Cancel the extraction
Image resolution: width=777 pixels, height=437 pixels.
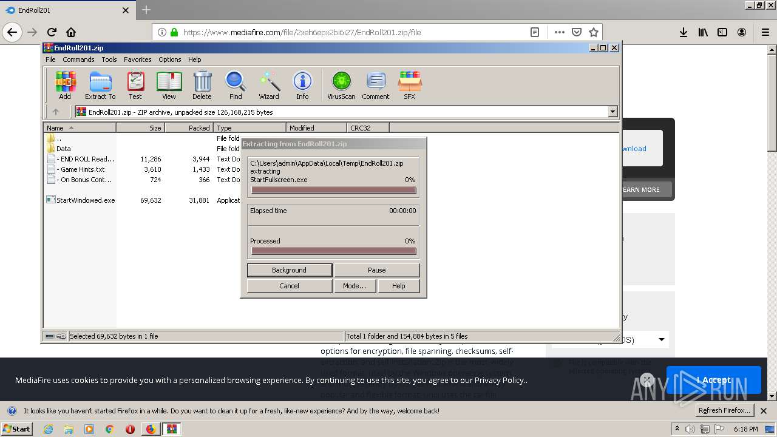(289, 286)
